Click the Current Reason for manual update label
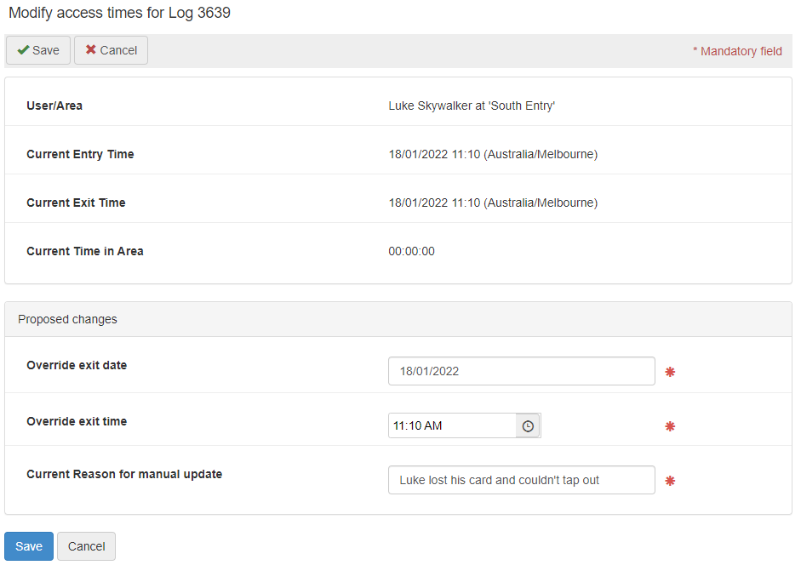 click(124, 474)
